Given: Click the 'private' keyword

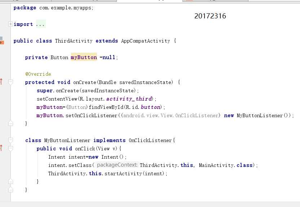Looking at the screenshot, I should click(x=36, y=57).
